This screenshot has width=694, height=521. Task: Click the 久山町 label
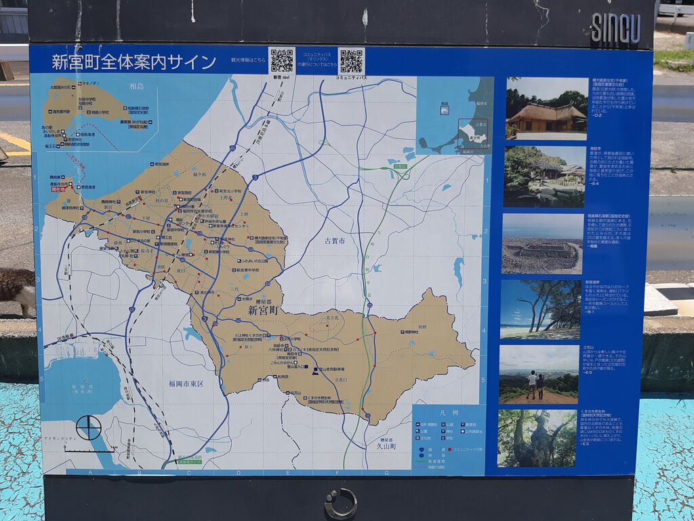[x=386, y=446]
